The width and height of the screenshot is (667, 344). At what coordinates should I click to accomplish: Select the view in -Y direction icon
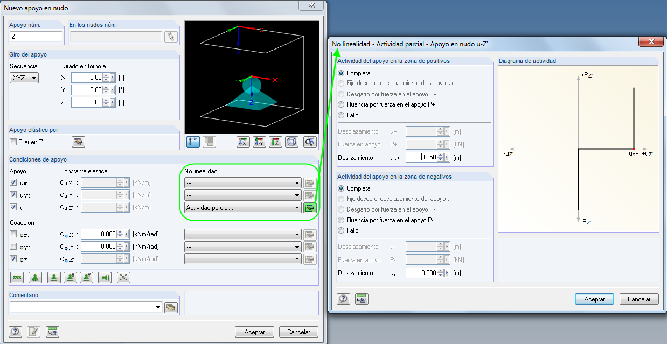258,142
